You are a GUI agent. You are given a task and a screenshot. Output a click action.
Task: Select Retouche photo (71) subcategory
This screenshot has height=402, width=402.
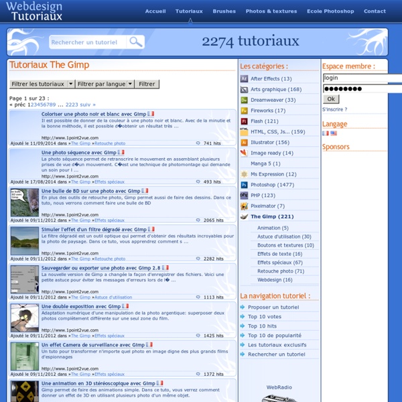tap(281, 271)
